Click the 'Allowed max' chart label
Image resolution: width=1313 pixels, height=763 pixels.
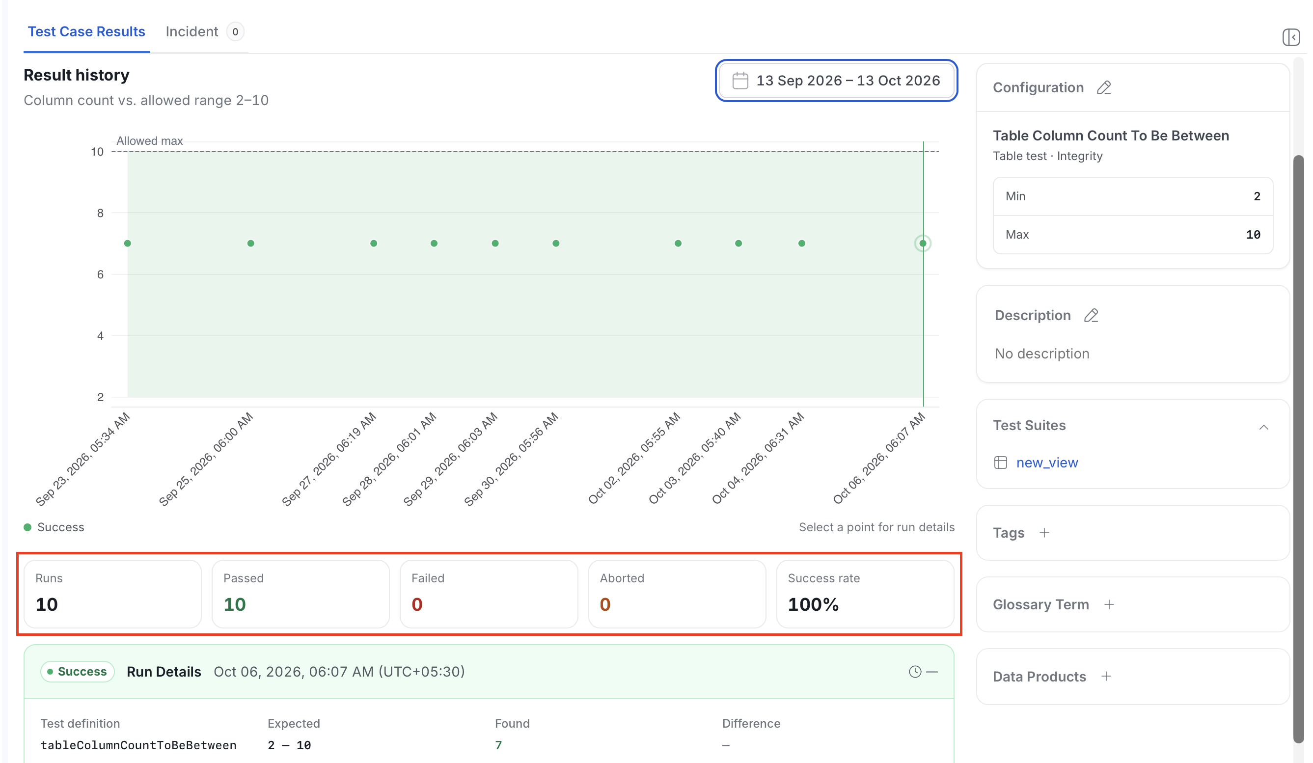(150, 140)
